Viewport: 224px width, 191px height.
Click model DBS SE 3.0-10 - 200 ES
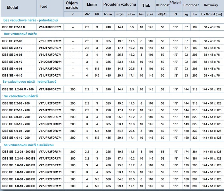(19, 172)
